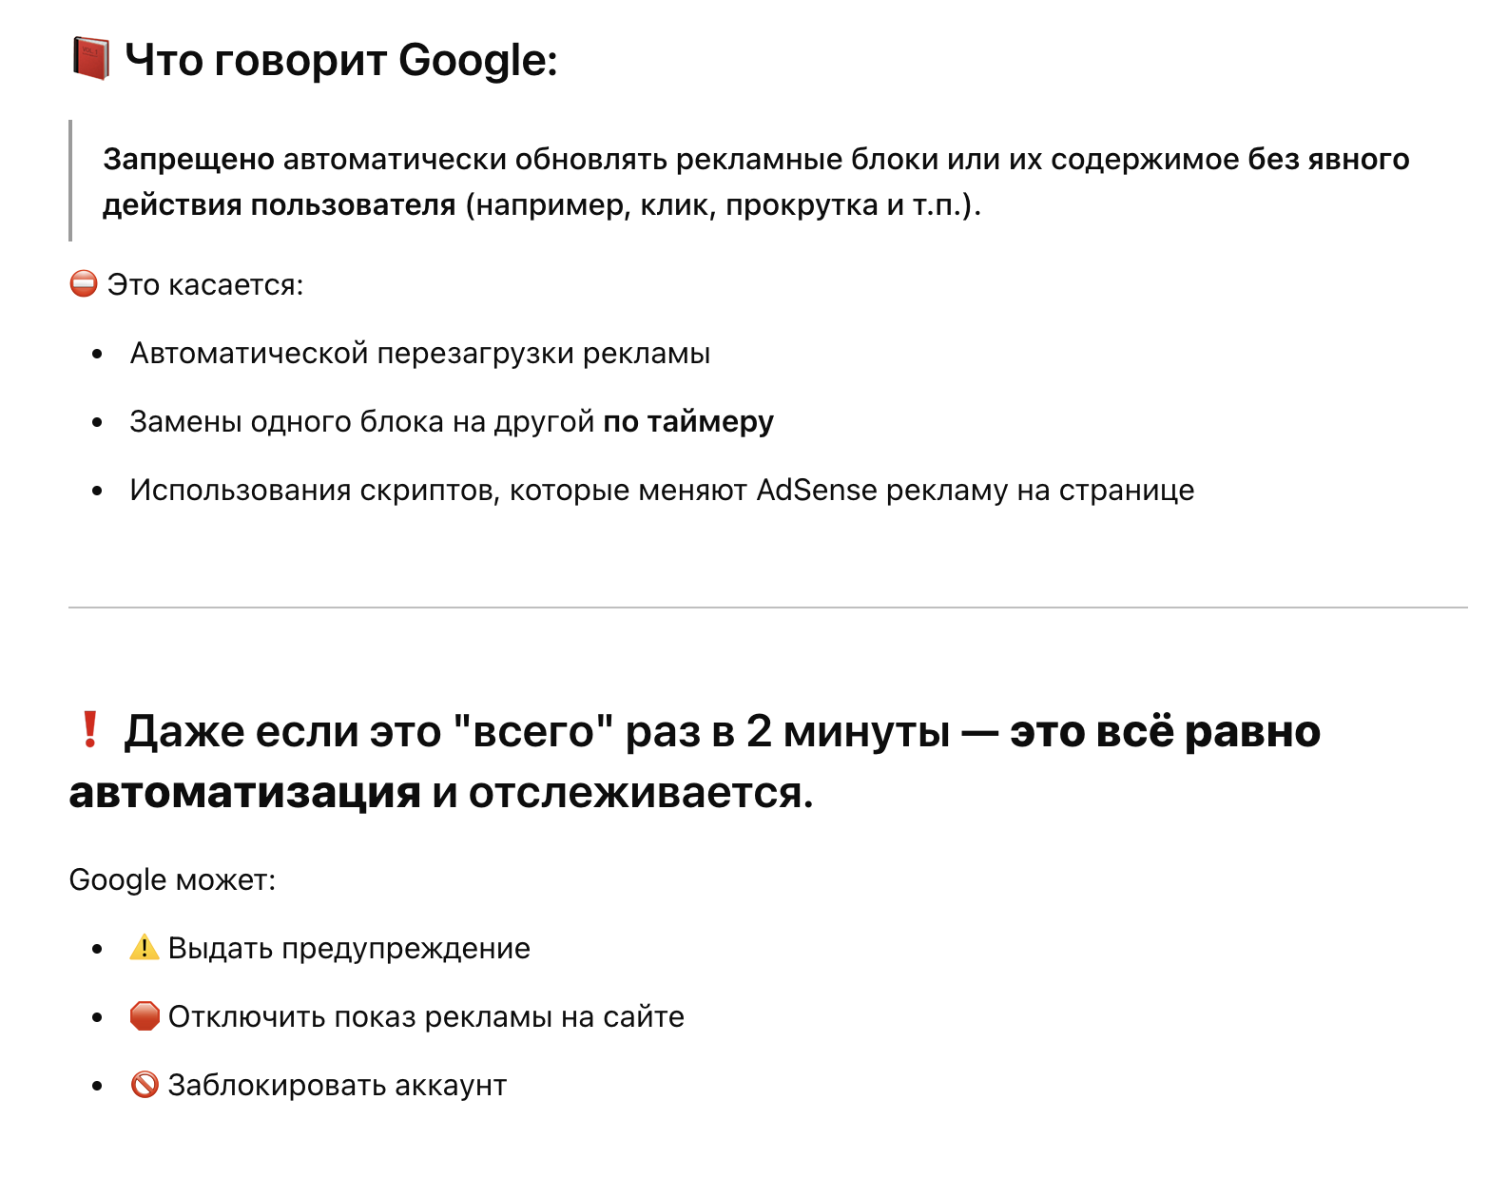Click the word 'AdSense' in the third bullet
This screenshot has width=1508, height=1177.
[817, 490]
